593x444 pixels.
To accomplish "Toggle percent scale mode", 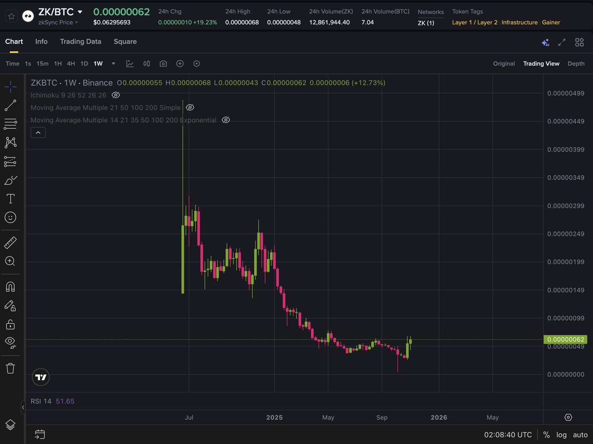I will click(547, 435).
